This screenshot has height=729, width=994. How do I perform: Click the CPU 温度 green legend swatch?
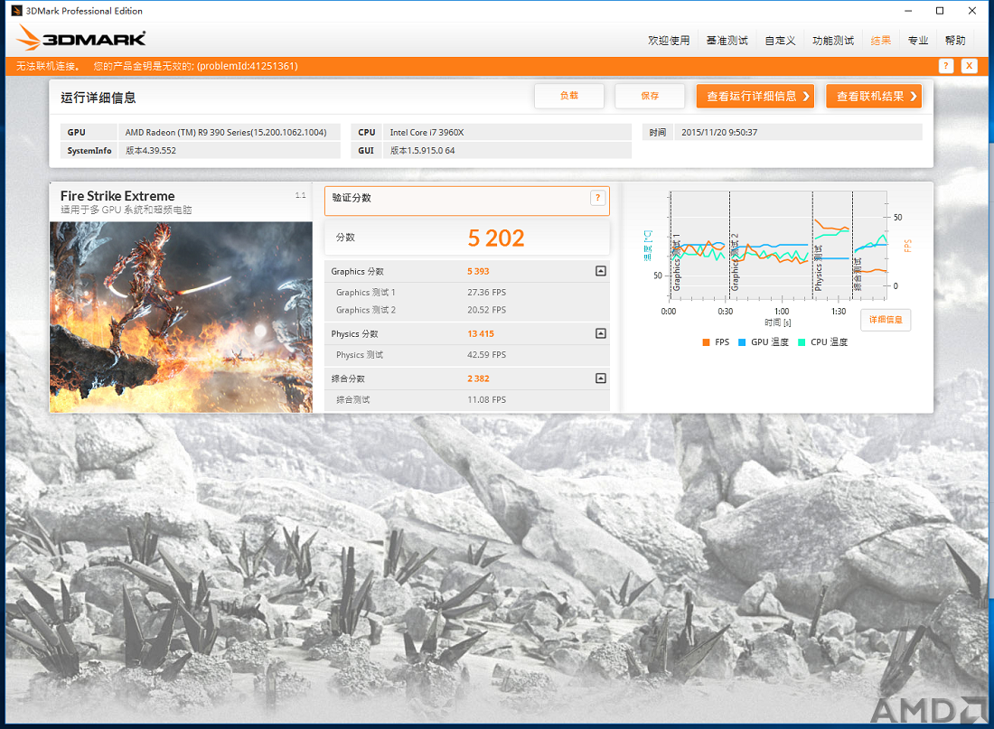click(802, 342)
